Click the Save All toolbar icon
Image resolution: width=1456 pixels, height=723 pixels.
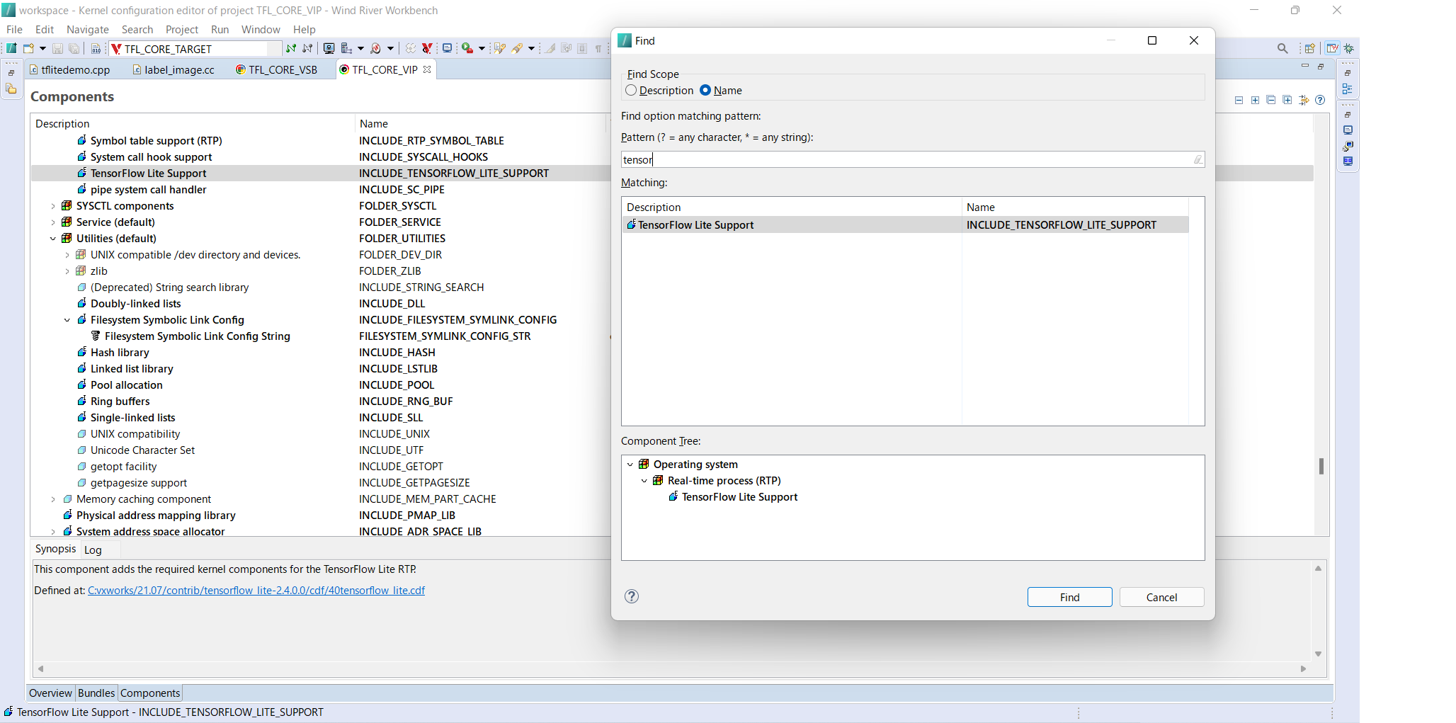point(74,48)
